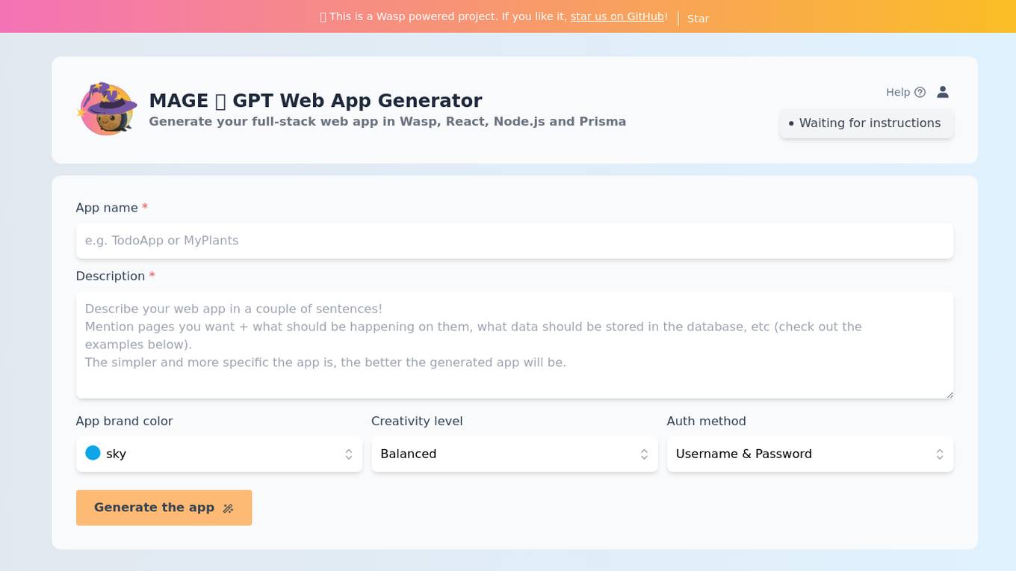
Task: Click the MAGE GPT Web App Generator title
Action: pyautogui.click(x=315, y=100)
